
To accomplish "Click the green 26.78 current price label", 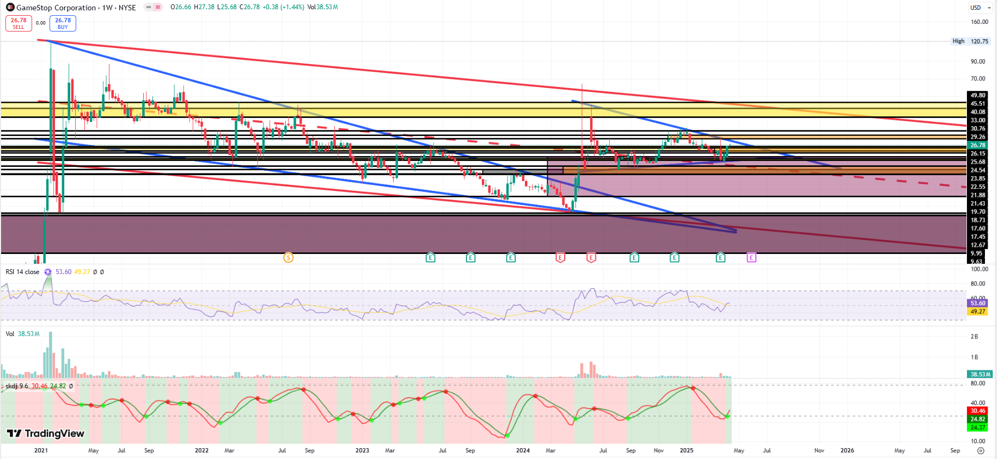I will (x=978, y=145).
